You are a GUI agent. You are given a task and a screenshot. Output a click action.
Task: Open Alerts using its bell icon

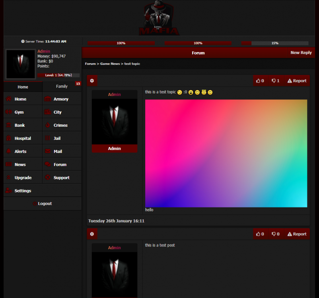(8, 151)
